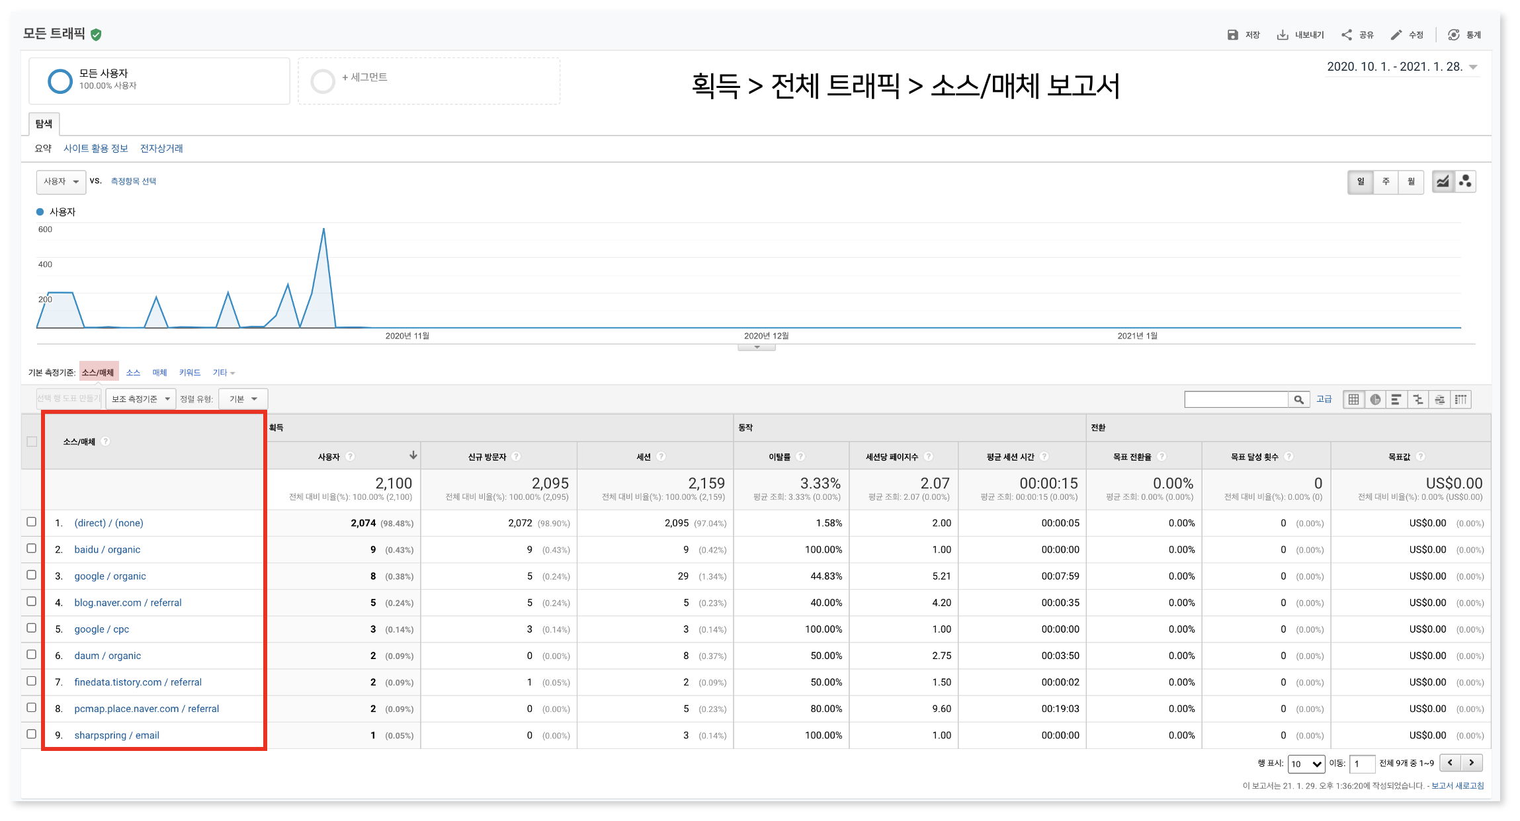
Task: Open the rows-per-page selector showing 10
Action: [1306, 763]
